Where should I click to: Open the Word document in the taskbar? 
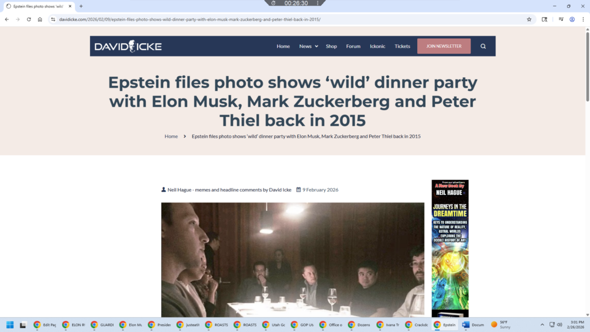click(474, 325)
